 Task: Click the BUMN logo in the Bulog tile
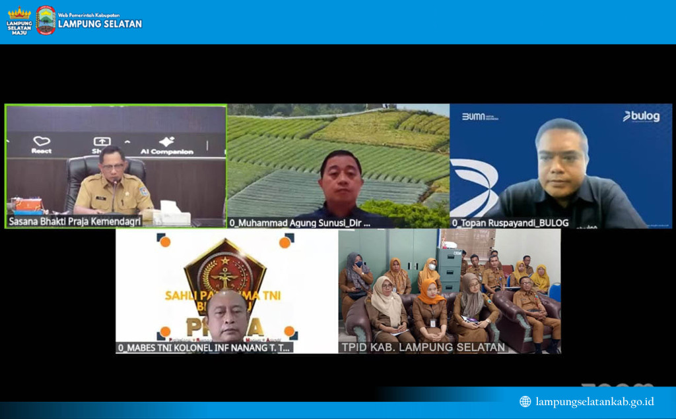click(x=480, y=117)
